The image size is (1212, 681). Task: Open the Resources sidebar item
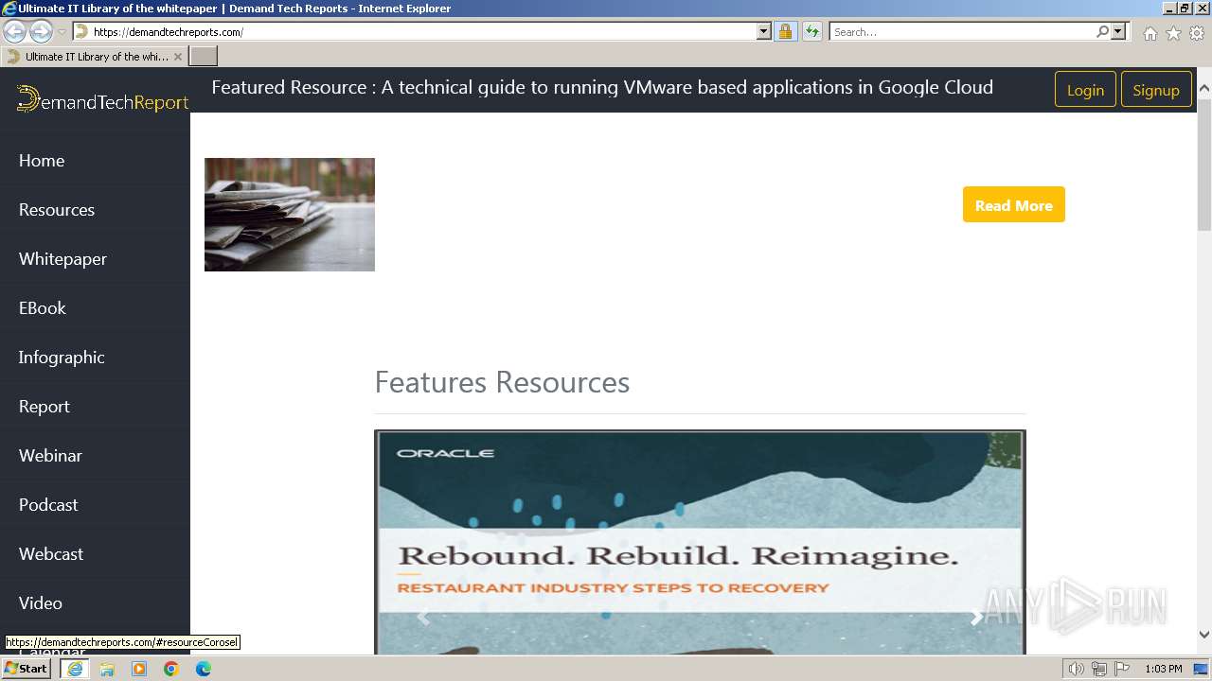[x=57, y=210]
